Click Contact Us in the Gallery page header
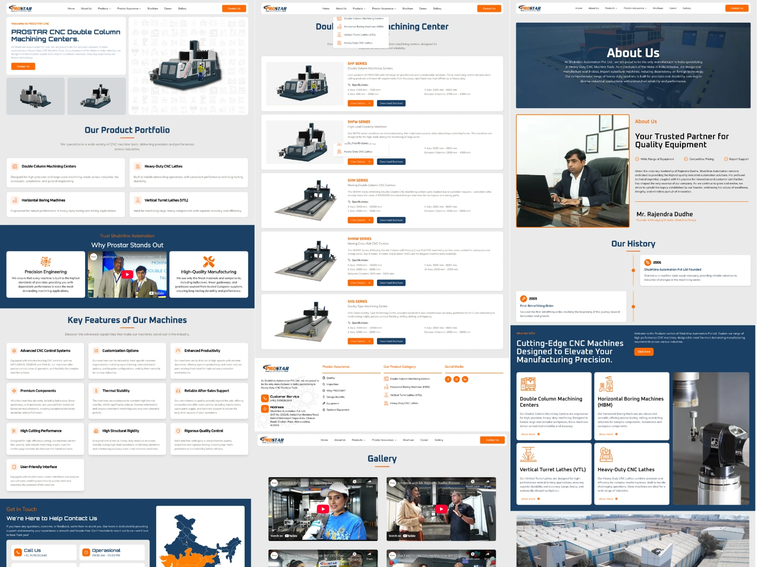 (493, 440)
